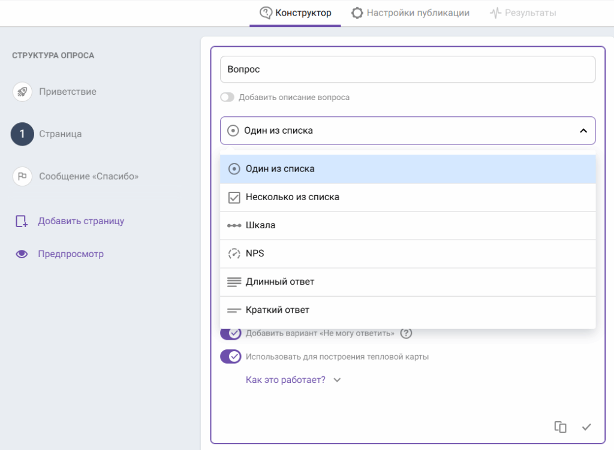Toggle off heat map usage switch
The width and height of the screenshot is (614, 450).
coord(231,357)
